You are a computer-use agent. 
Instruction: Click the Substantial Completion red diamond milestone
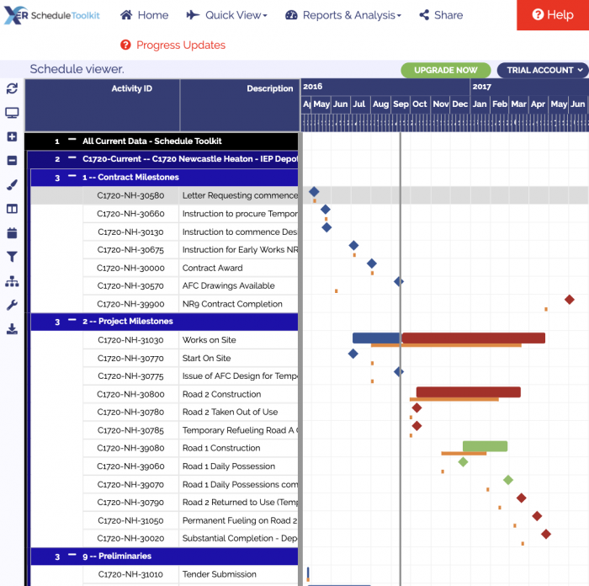point(546,534)
